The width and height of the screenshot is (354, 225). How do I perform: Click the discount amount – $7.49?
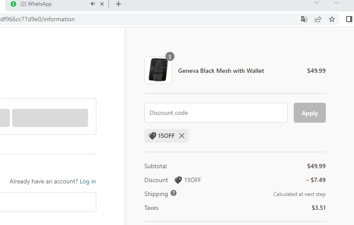pos(316,180)
